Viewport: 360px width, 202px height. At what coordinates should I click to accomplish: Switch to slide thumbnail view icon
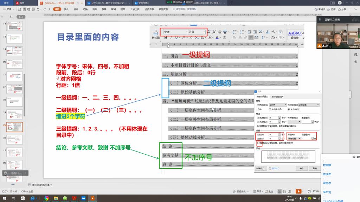(x=21, y=17)
